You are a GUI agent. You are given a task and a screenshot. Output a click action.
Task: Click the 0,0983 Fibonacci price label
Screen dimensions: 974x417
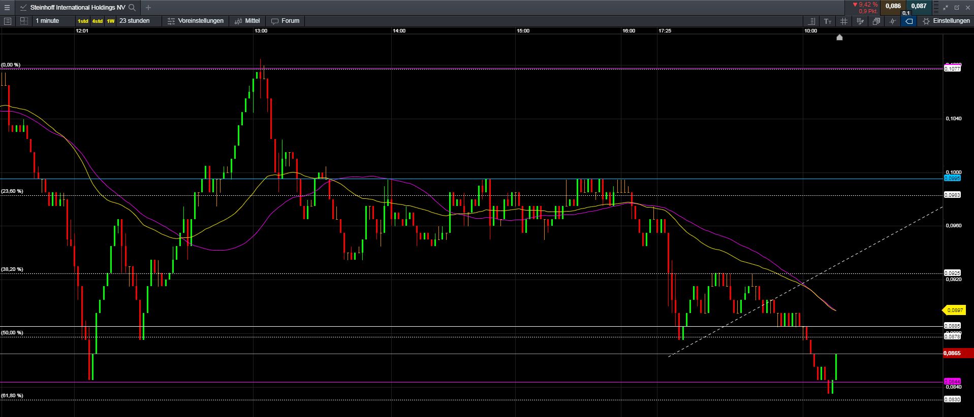[952, 195]
